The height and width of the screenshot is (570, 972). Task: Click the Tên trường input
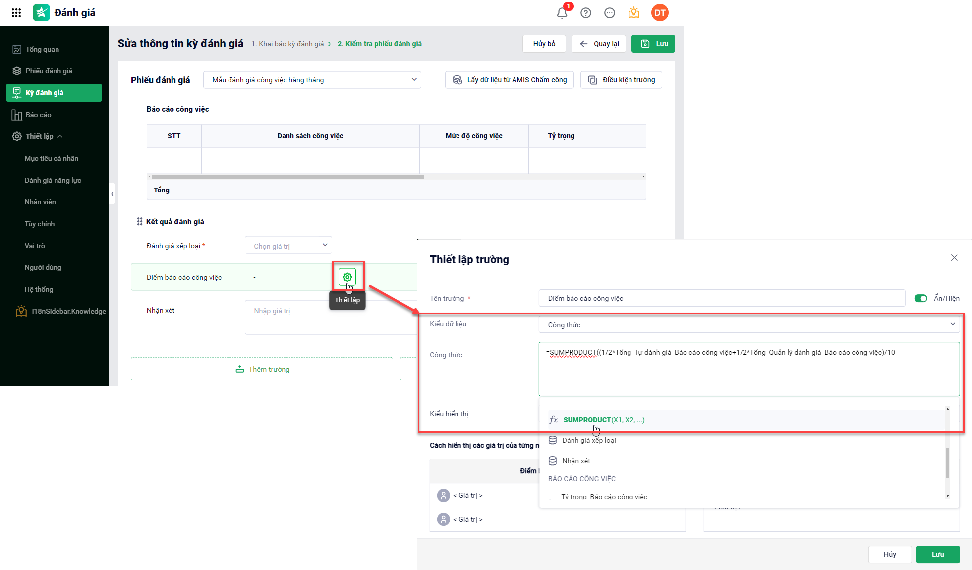click(x=722, y=298)
